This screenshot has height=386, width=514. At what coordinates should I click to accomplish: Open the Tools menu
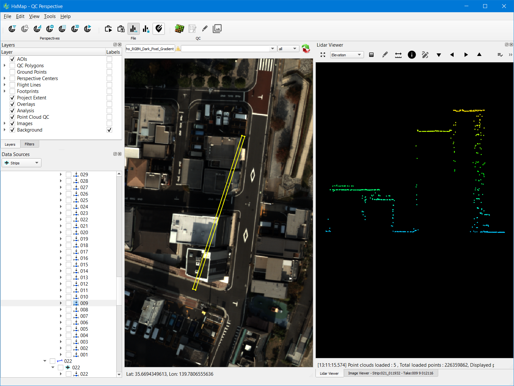point(49,16)
